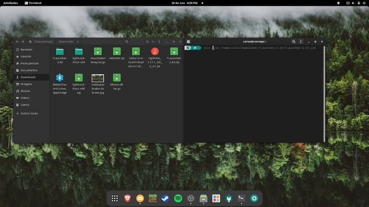This screenshot has width=369, height=207.
Task: Click Pasta pessoal in the path bar
Action: [43, 41]
